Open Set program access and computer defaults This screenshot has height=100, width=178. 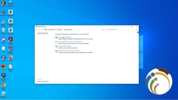click(x=69, y=51)
